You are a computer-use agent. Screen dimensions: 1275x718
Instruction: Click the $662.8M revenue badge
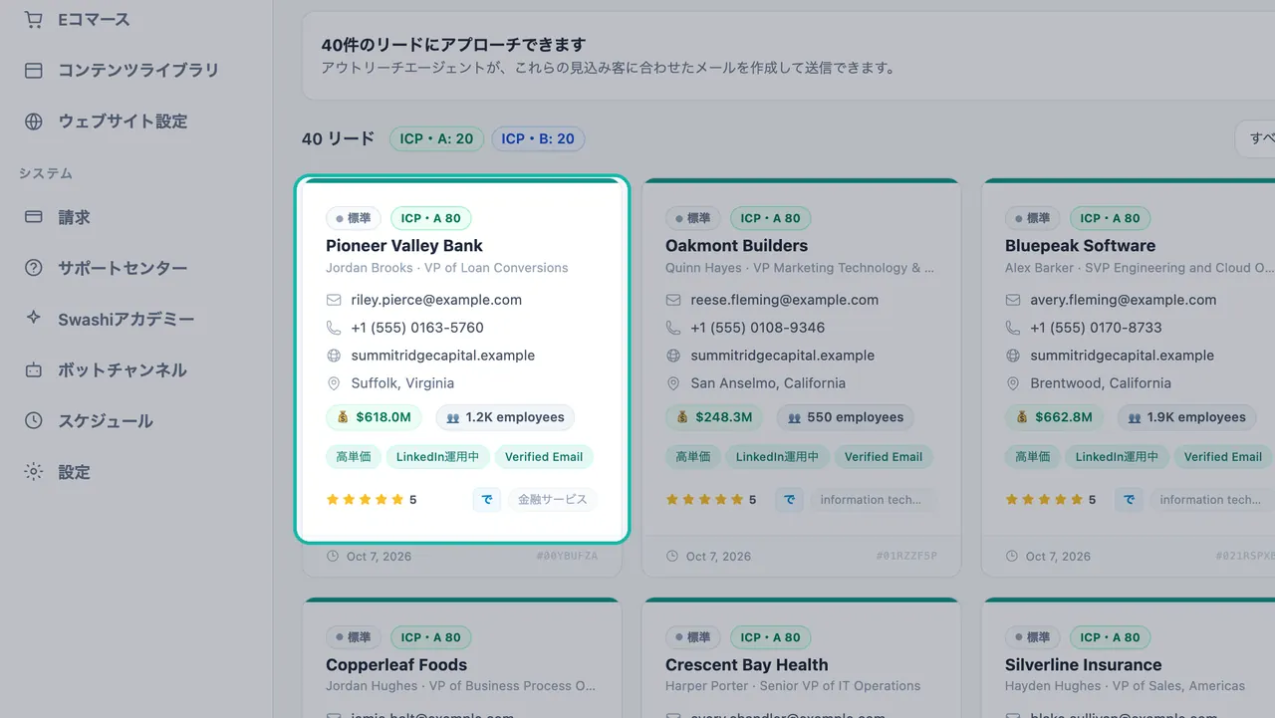click(1055, 417)
